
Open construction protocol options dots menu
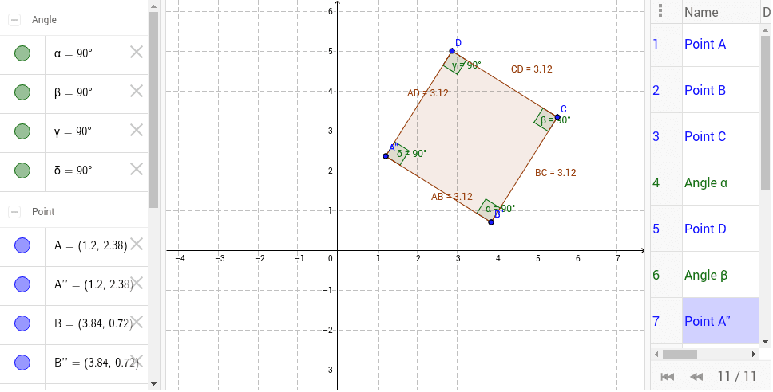pyautogui.click(x=660, y=10)
